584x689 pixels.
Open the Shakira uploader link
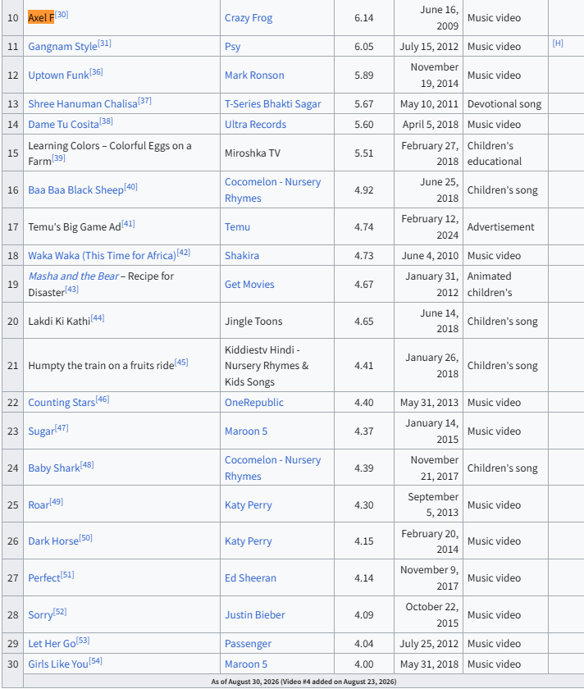click(242, 256)
